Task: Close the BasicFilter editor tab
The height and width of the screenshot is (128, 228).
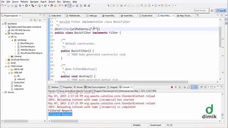Action: tap(173, 16)
